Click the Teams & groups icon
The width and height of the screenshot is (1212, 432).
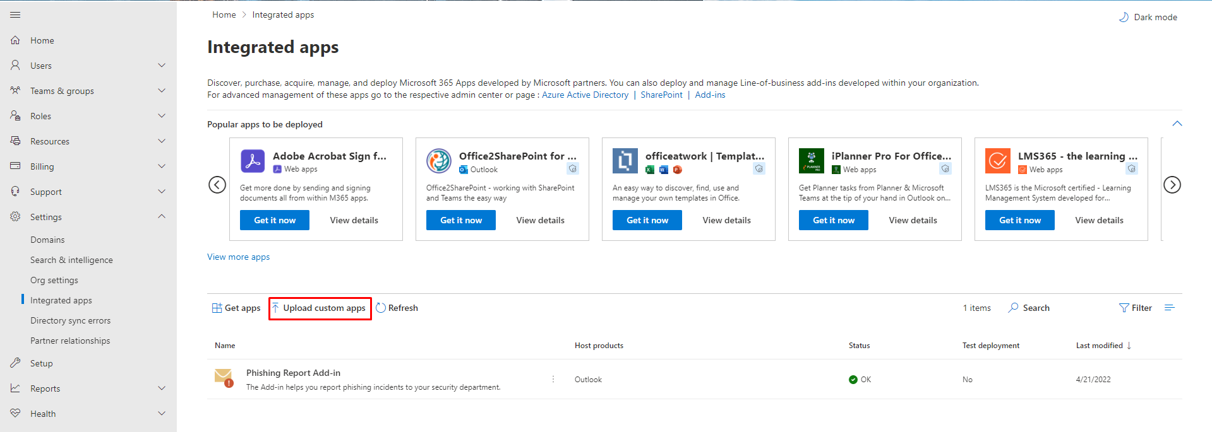tap(15, 91)
